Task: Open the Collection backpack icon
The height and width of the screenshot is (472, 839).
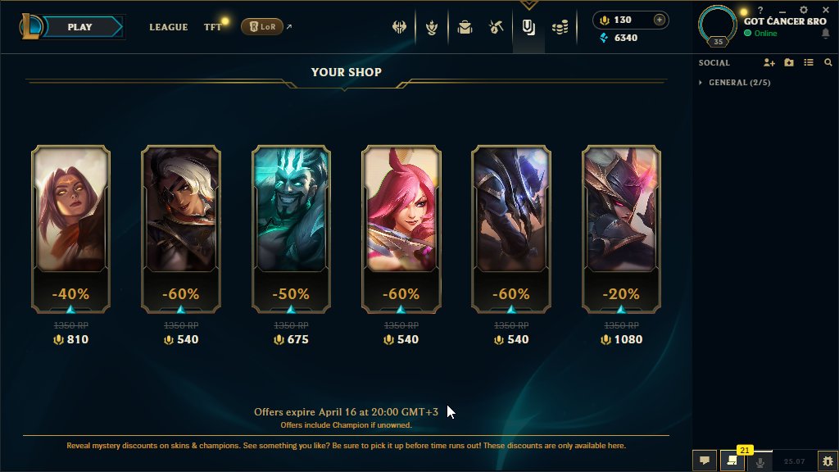Action: click(465, 27)
